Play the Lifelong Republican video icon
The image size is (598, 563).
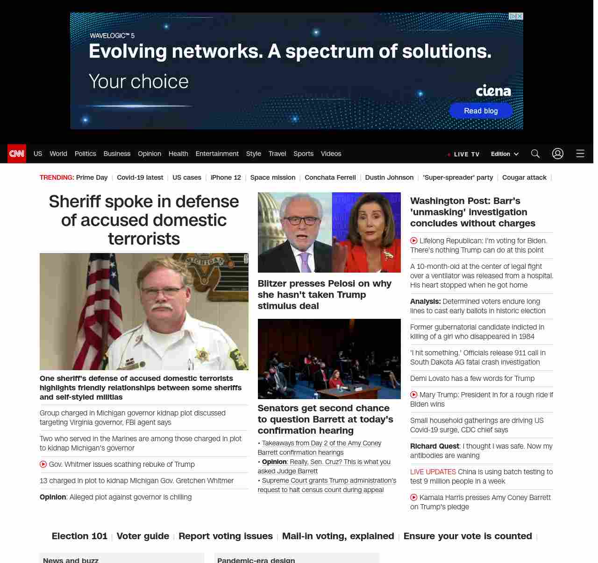[x=414, y=241]
